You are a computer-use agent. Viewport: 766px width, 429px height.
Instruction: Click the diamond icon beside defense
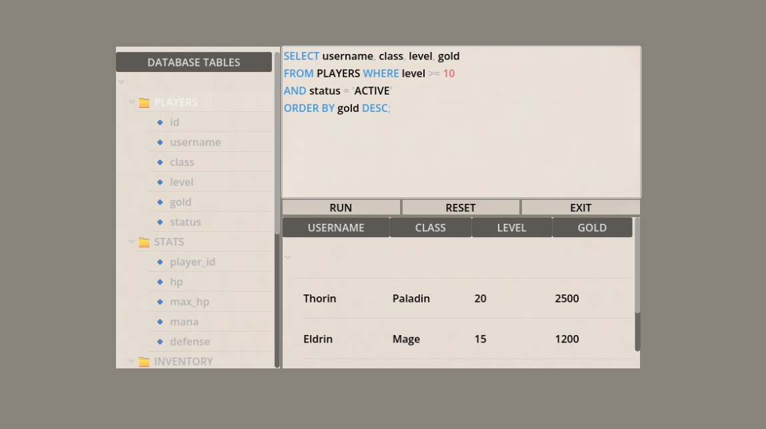pyautogui.click(x=160, y=342)
